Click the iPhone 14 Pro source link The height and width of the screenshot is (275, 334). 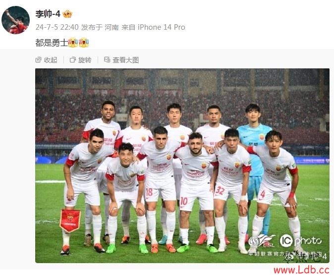point(161,27)
